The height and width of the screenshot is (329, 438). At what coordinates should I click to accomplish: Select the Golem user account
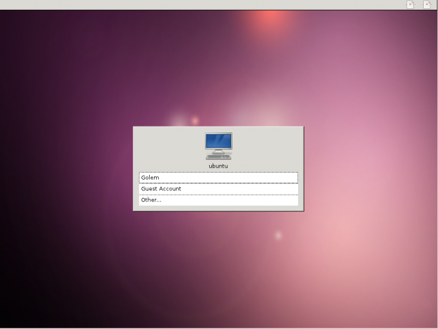tap(218, 178)
